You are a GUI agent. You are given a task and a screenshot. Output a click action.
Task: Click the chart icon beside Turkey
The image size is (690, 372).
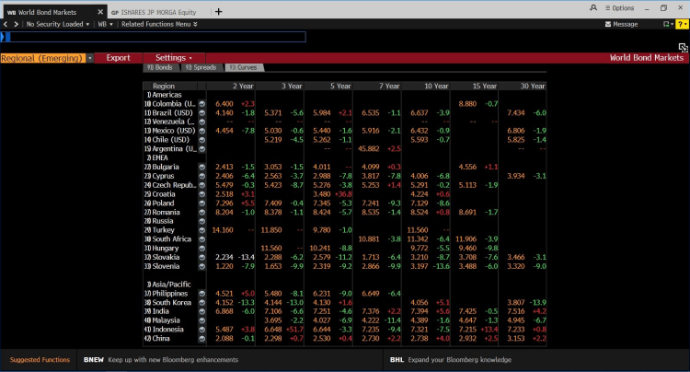coord(202,230)
